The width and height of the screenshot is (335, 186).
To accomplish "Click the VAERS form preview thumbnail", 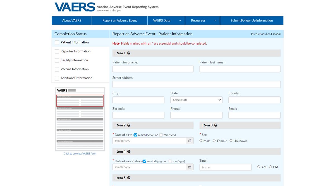I will (80, 119).
